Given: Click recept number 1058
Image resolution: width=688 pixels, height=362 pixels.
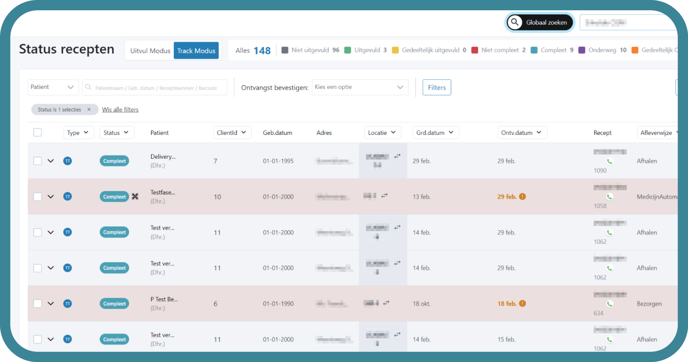Looking at the screenshot, I should click(x=600, y=206).
